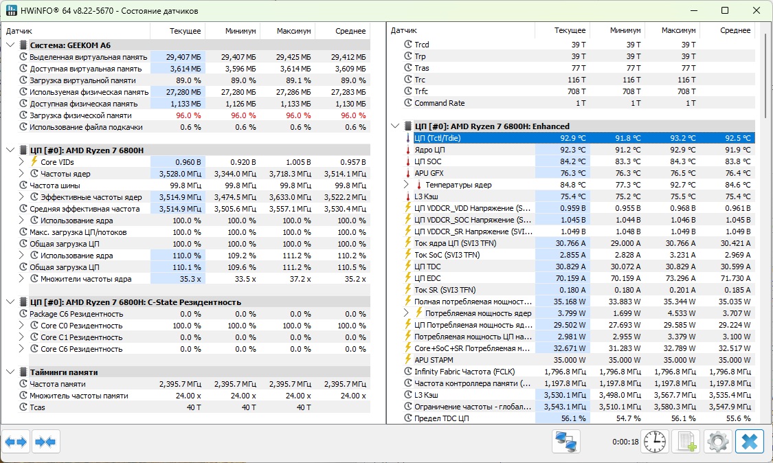
Task: Select the APU STAPM sensor row
Action: click(433, 360)
